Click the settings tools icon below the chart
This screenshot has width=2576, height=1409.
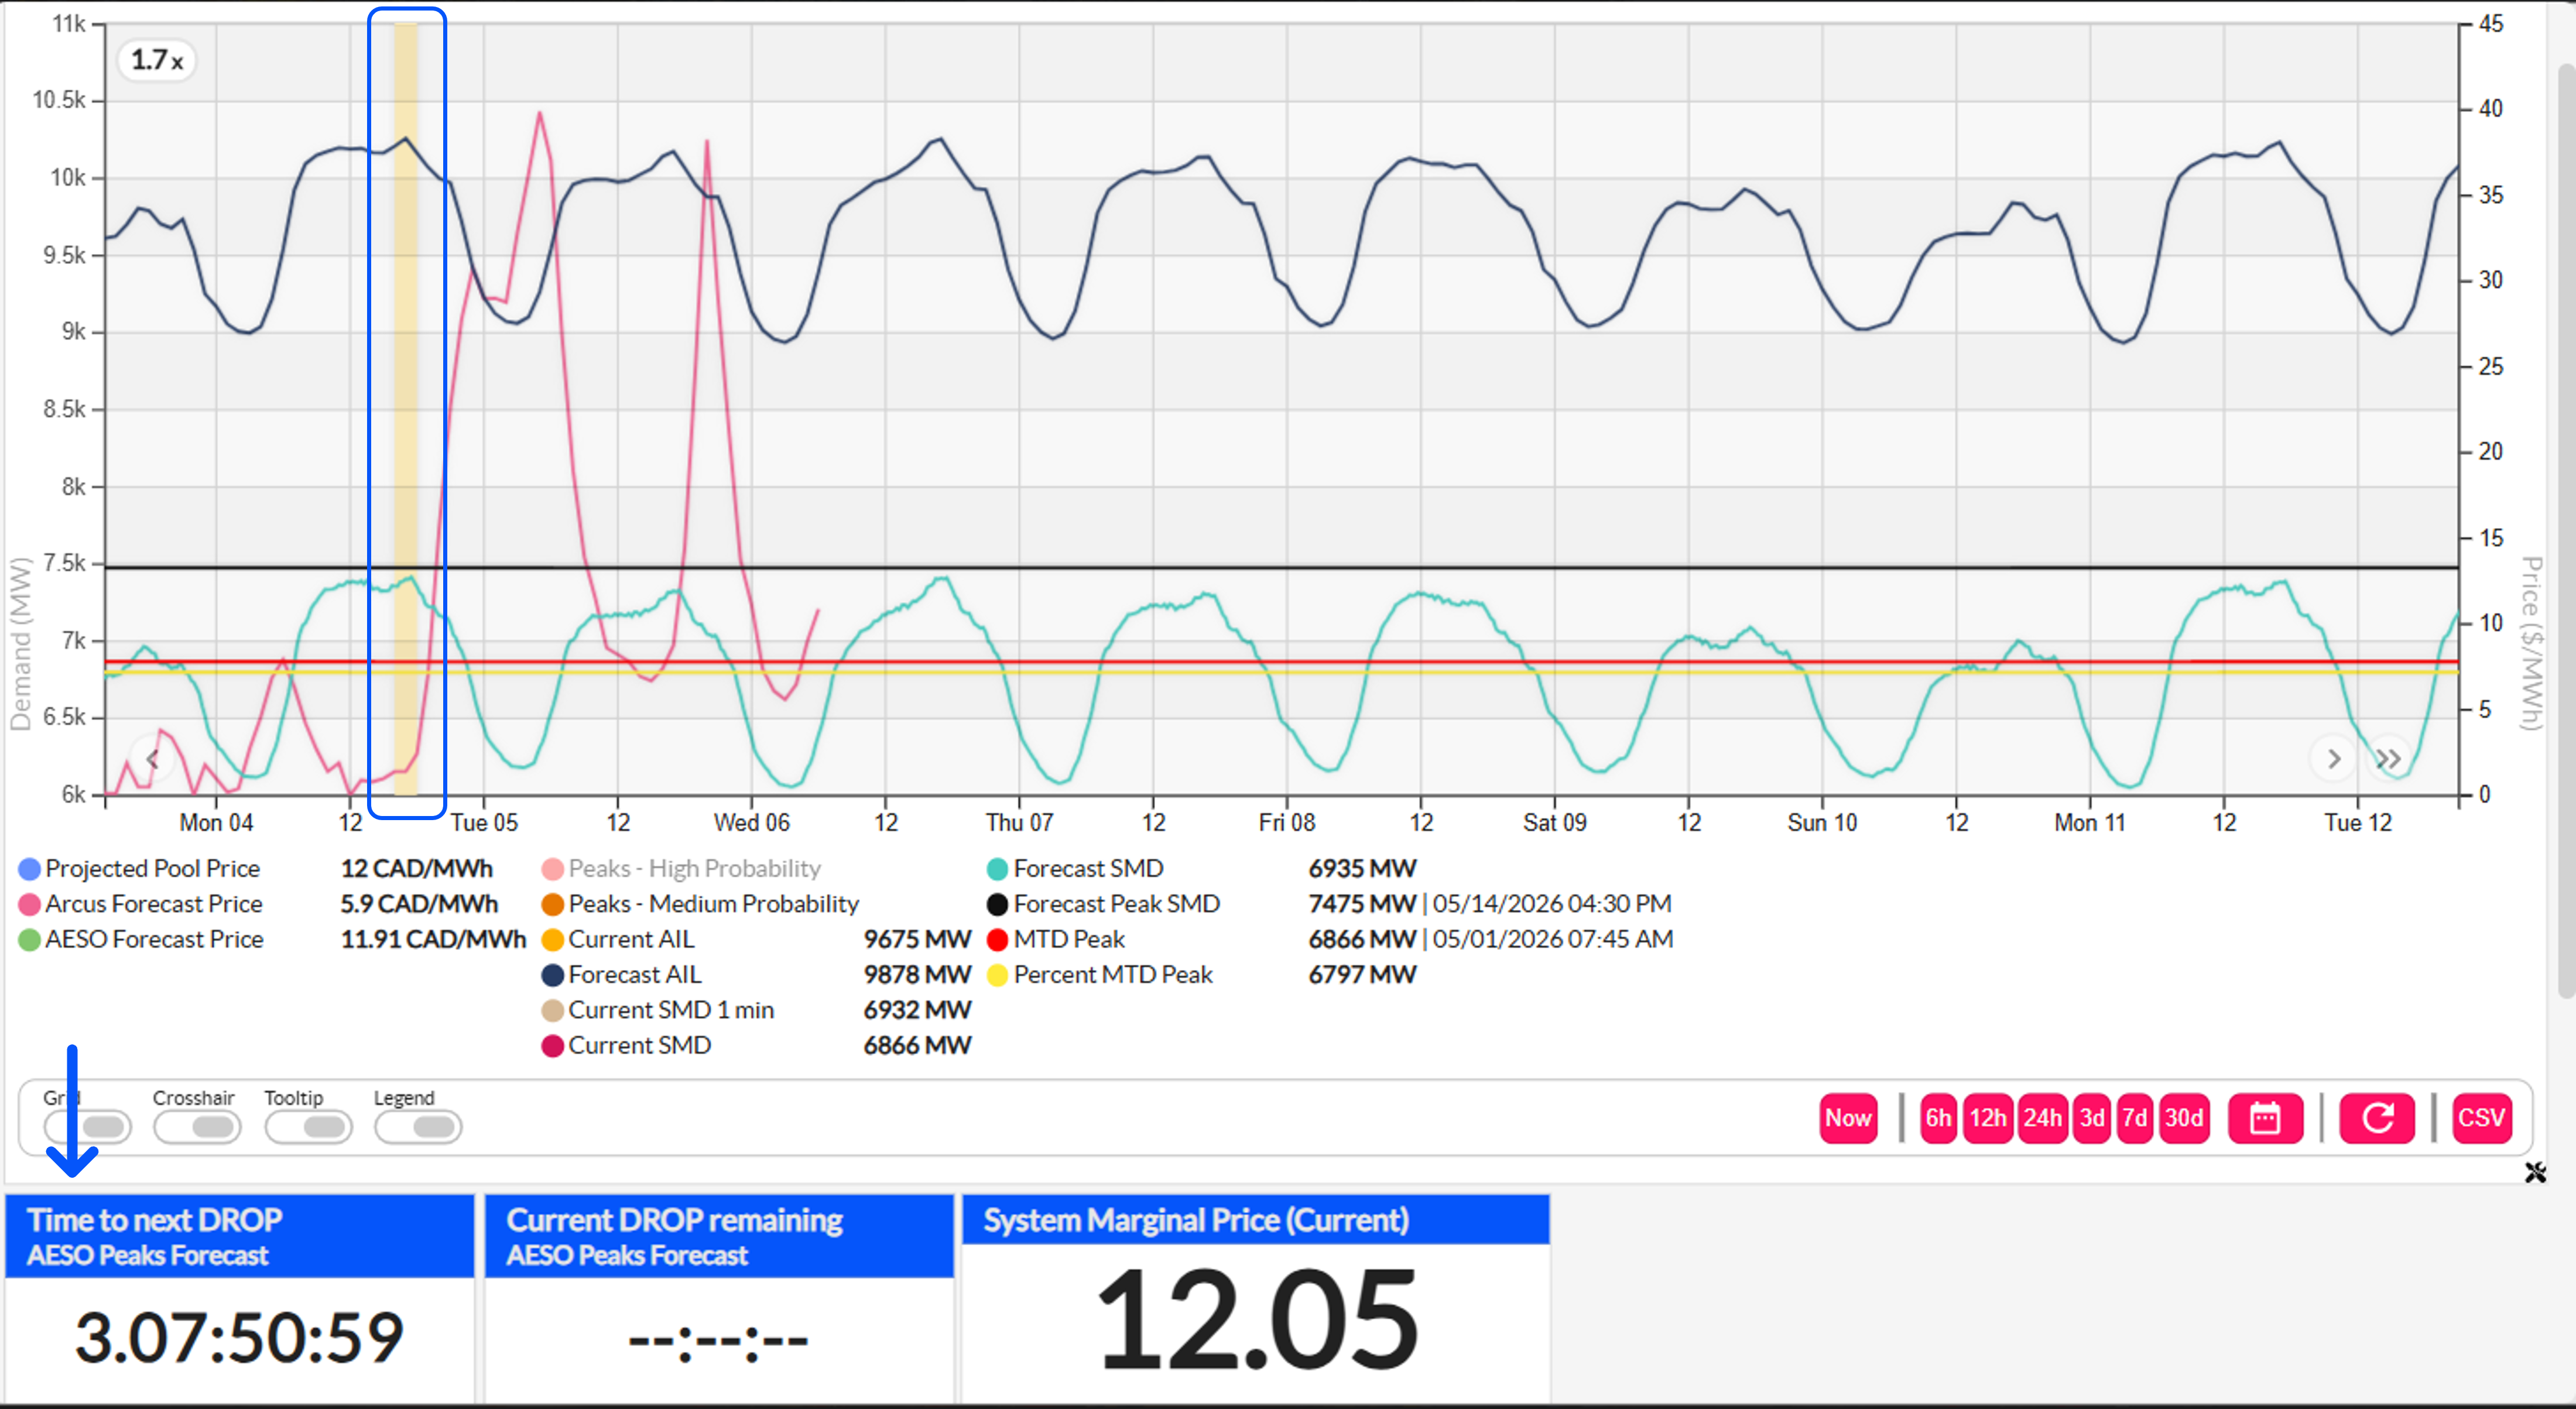[2535, 1172]
